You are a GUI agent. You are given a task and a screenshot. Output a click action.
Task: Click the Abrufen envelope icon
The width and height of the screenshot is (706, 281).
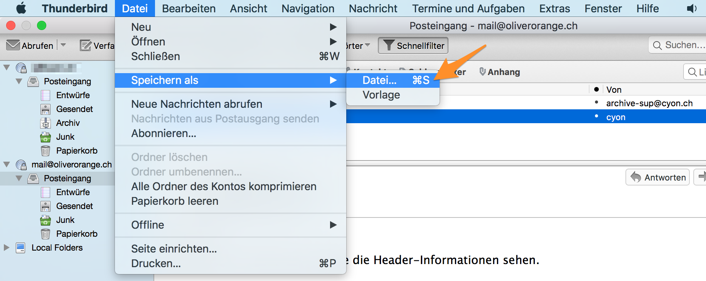coord(13,45)
